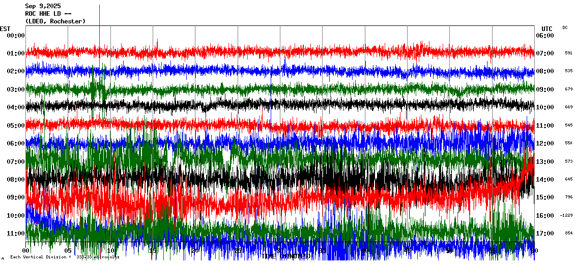Image resolution: width=575 pixels, height=264 pixels.
Task: Click the (LDEO, Rochester) location label
Action: (55, 21)
